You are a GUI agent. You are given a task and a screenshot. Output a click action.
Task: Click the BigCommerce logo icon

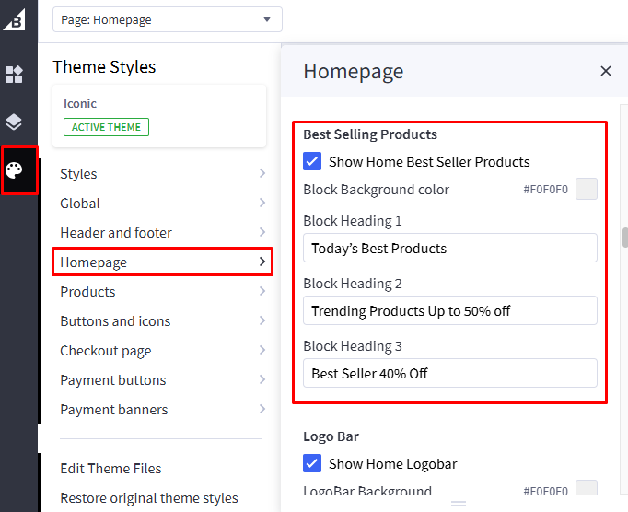tap(14, 17)
